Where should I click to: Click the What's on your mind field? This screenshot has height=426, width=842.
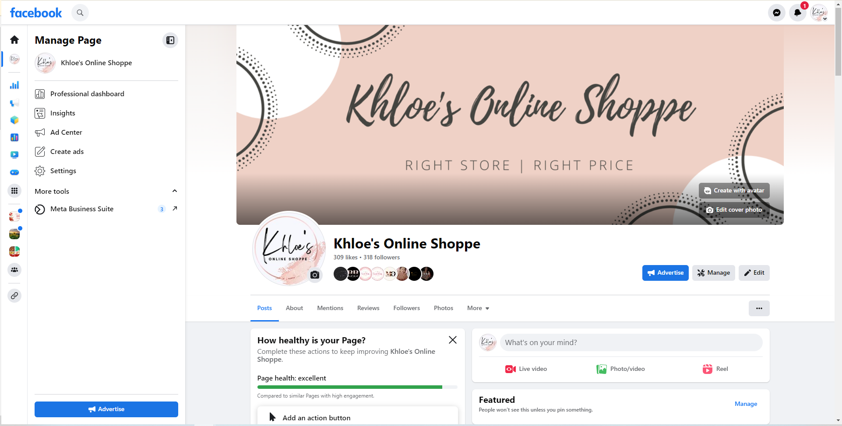click(x=631, y=342)
